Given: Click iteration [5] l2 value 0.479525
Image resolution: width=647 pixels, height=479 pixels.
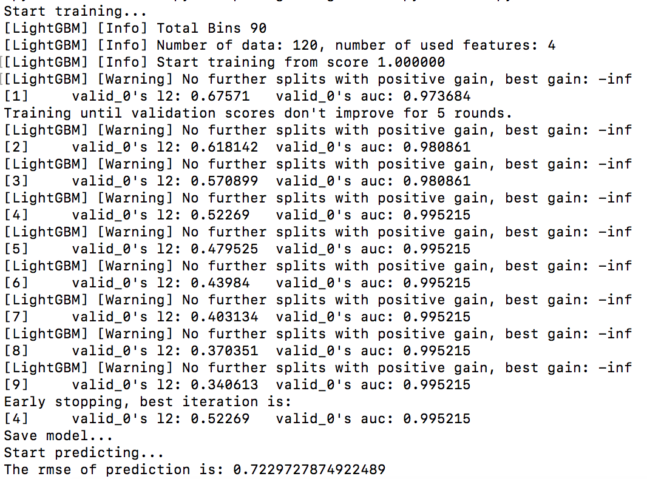Looking at the screenshot, I should coord(224,249).
